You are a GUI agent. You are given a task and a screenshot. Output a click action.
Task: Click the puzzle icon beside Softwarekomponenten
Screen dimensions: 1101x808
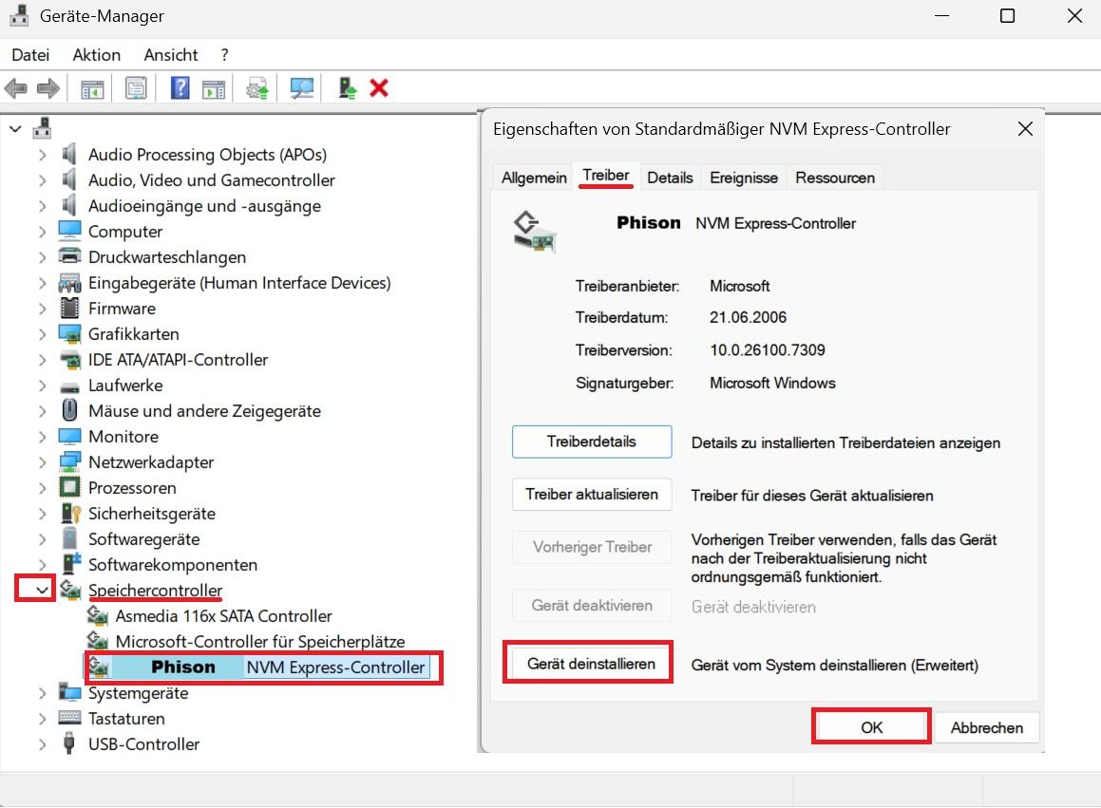[x=71, y=563]
